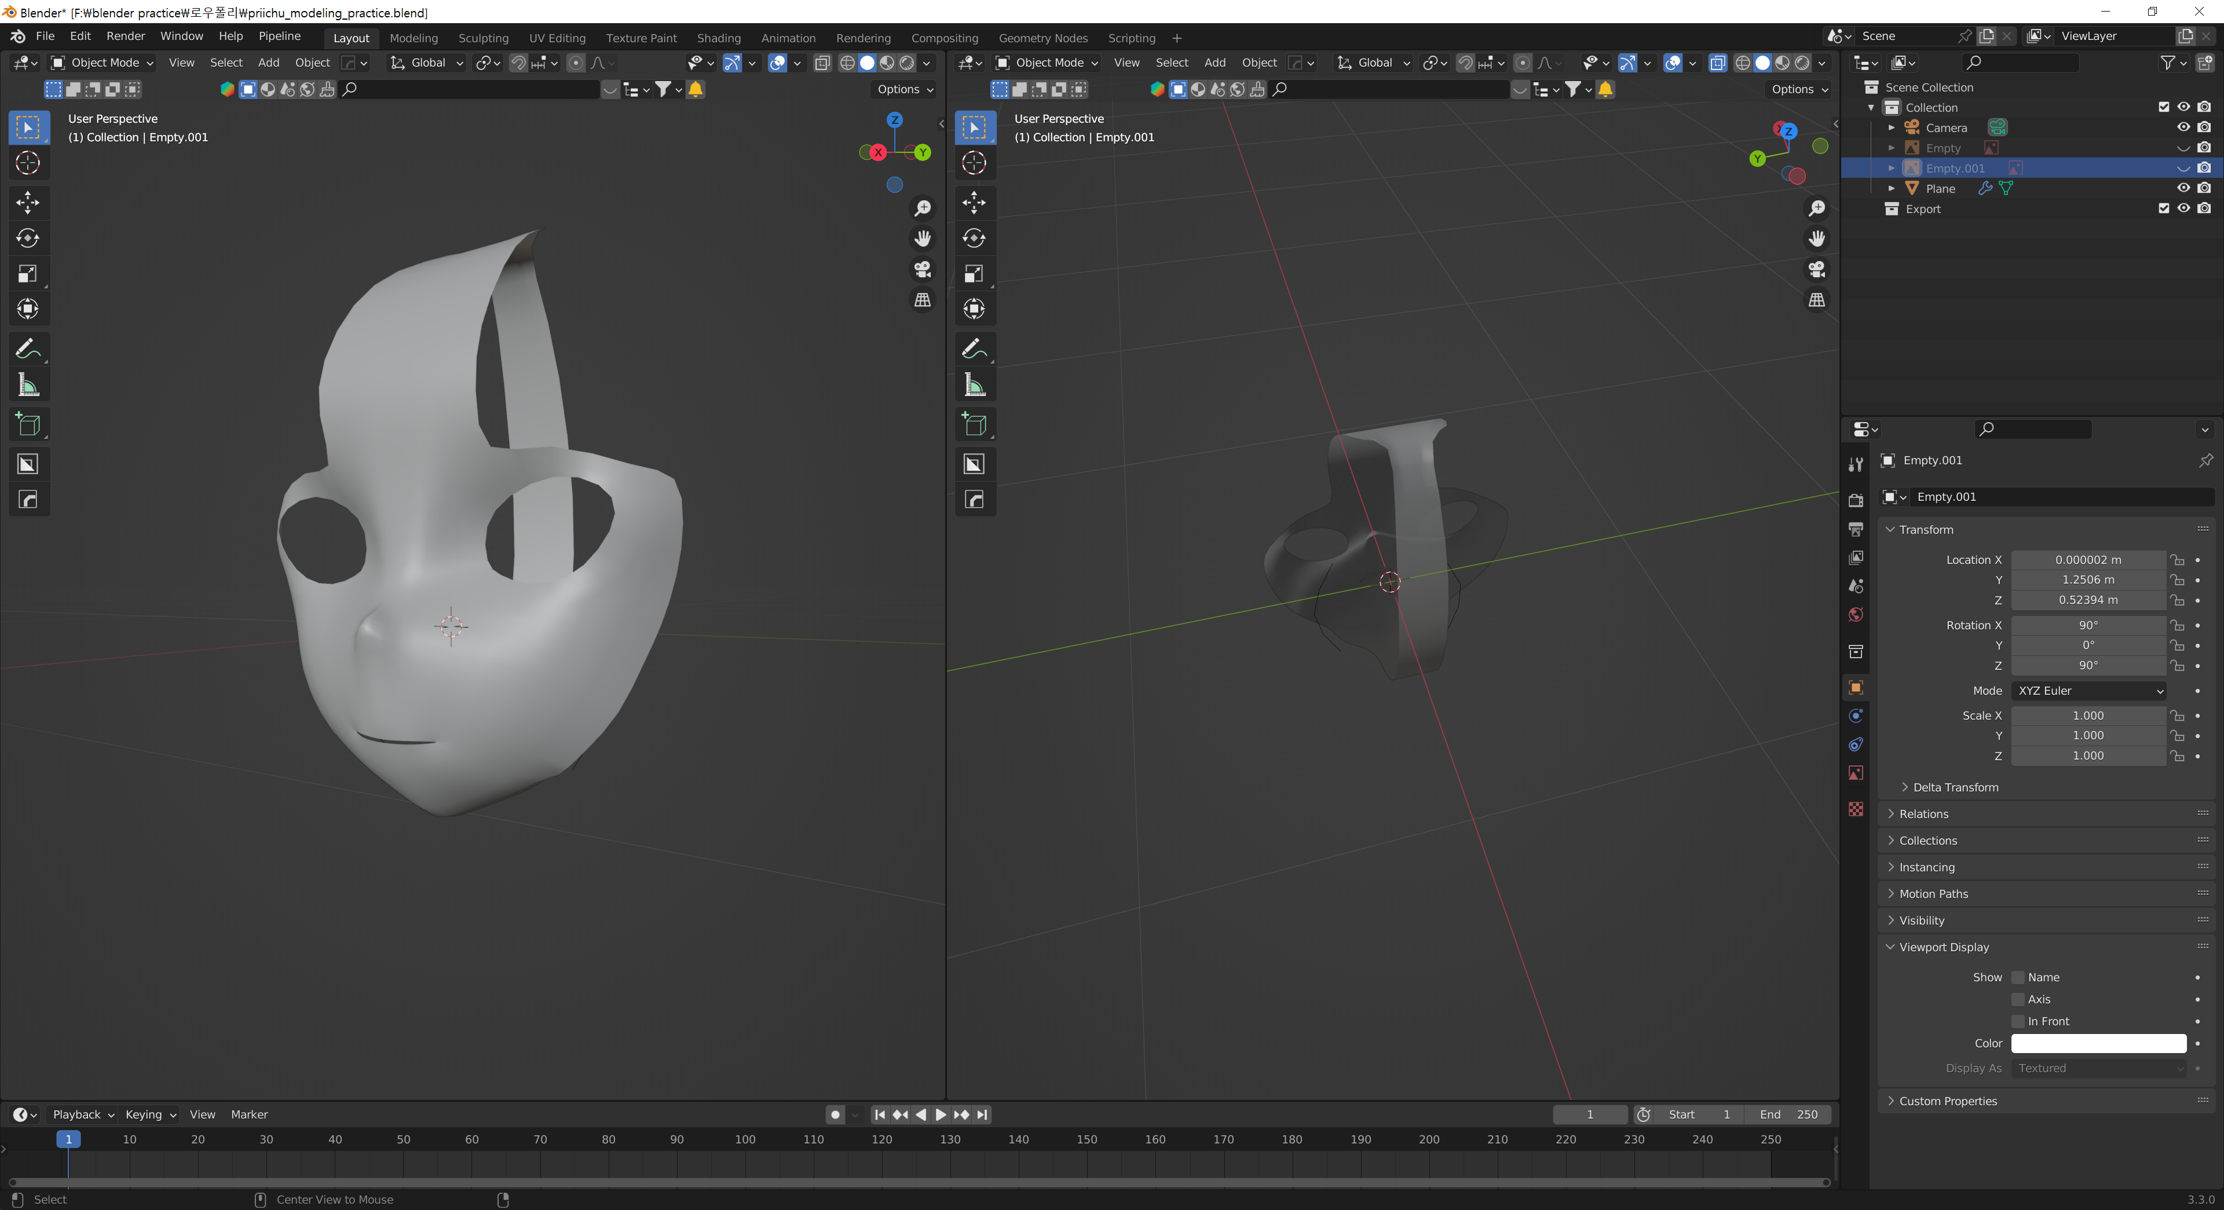Expand the Camera item in the outliner
Image resolution: width=2224 pixels, height=1210 pixels.
click(1892, 128)
